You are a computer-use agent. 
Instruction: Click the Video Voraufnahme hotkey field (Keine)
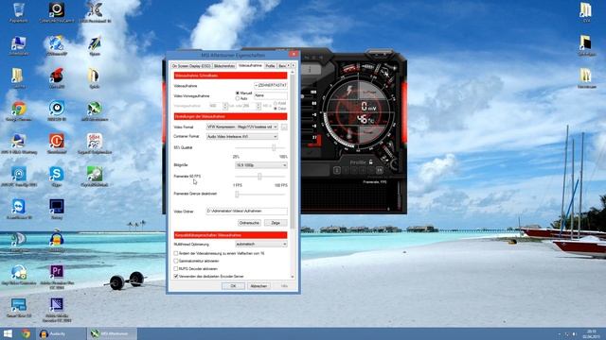[x=271, y=95]
